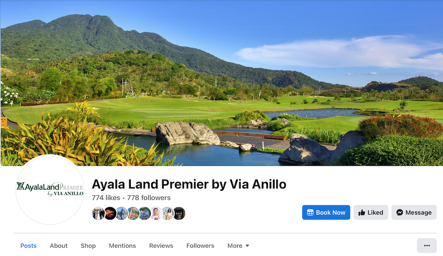Click the Messenger icon on Message button
443x256 pixels.
pyautogui.click(x=400, y=213)
